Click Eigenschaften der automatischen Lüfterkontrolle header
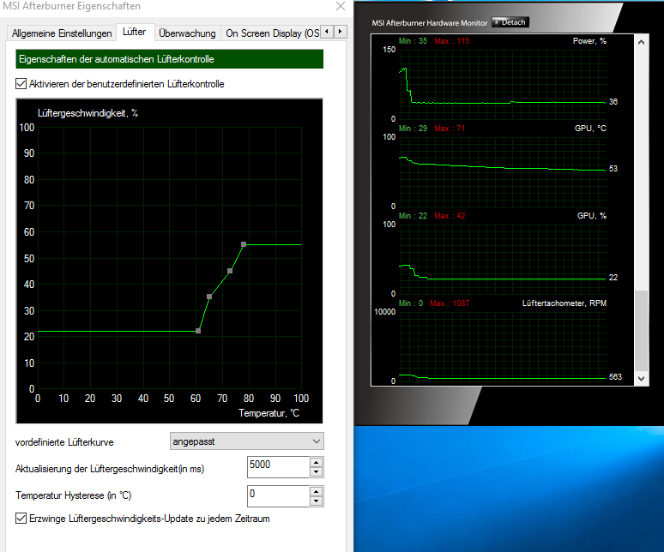The image size is (664, 552). pyautogui.click(x=169, y=59)
